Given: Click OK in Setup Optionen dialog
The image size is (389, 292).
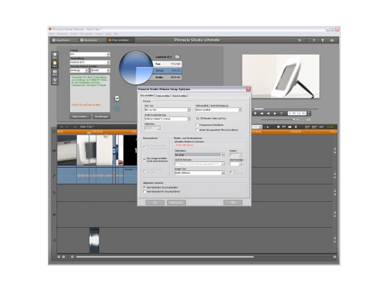Looking at the screenshot, I should pyautogui.click(x=155, y=203).
